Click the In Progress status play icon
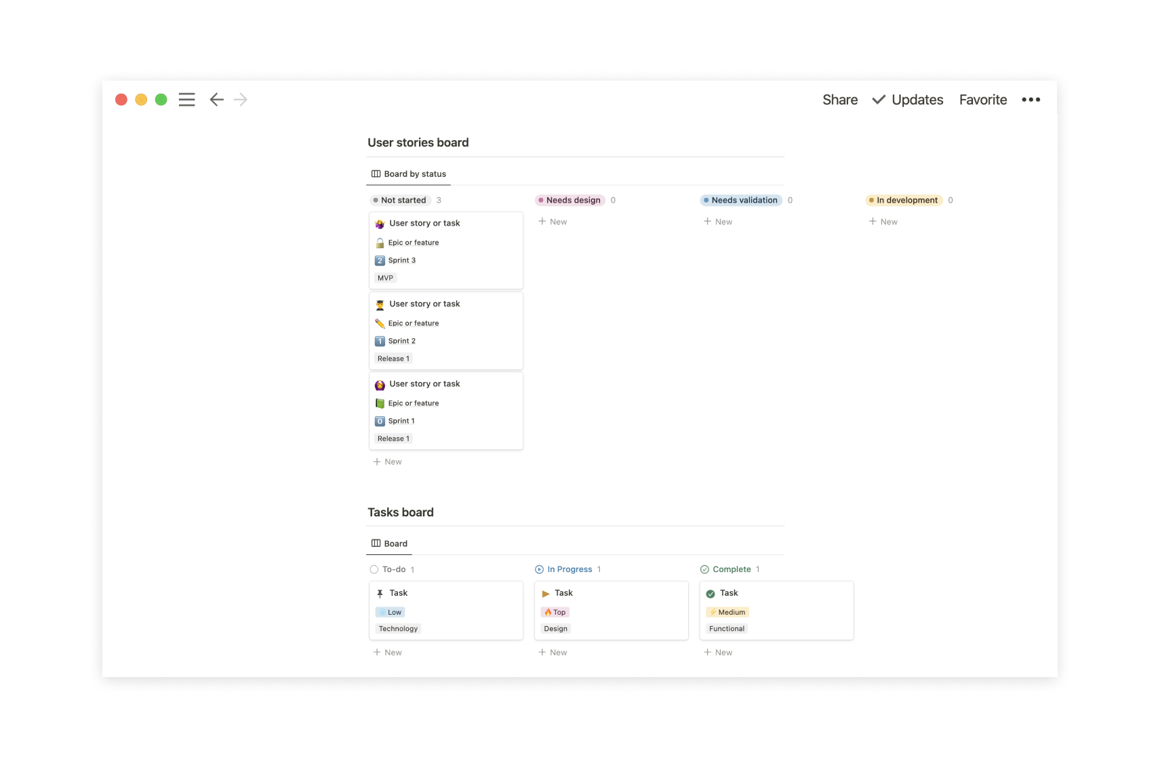The height and width of the screenshot is (757, 1160). pyautogui.click(x=539, y=569)
